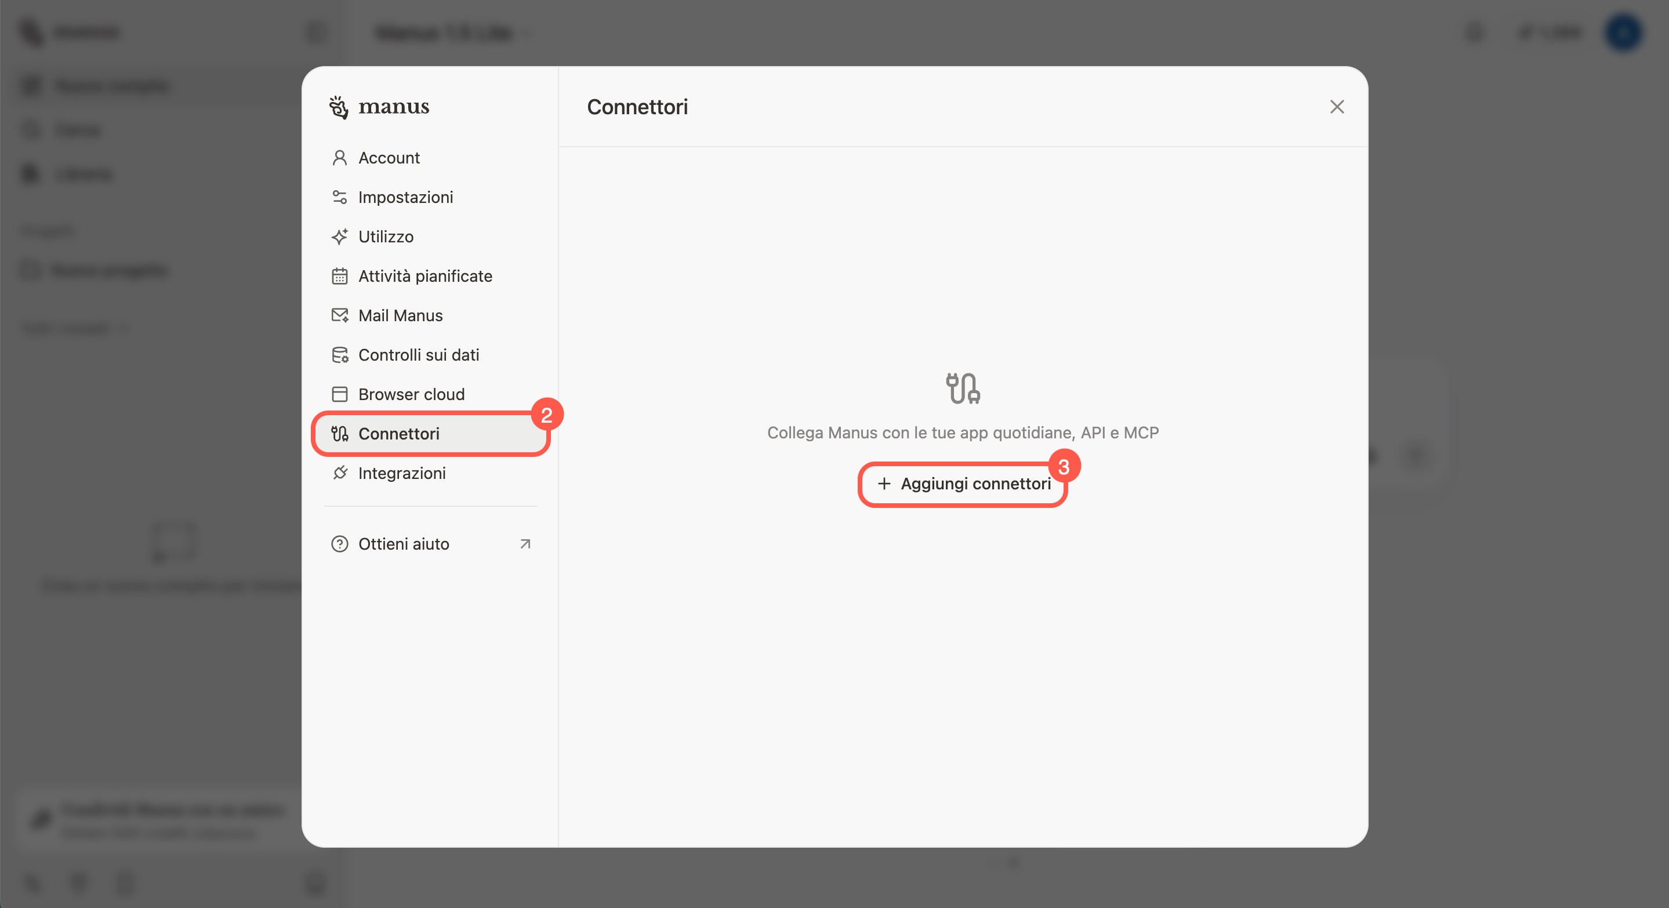The image size is (1669, 908).
Task: Open the Mail Manus section
Action: click(400, 315)
